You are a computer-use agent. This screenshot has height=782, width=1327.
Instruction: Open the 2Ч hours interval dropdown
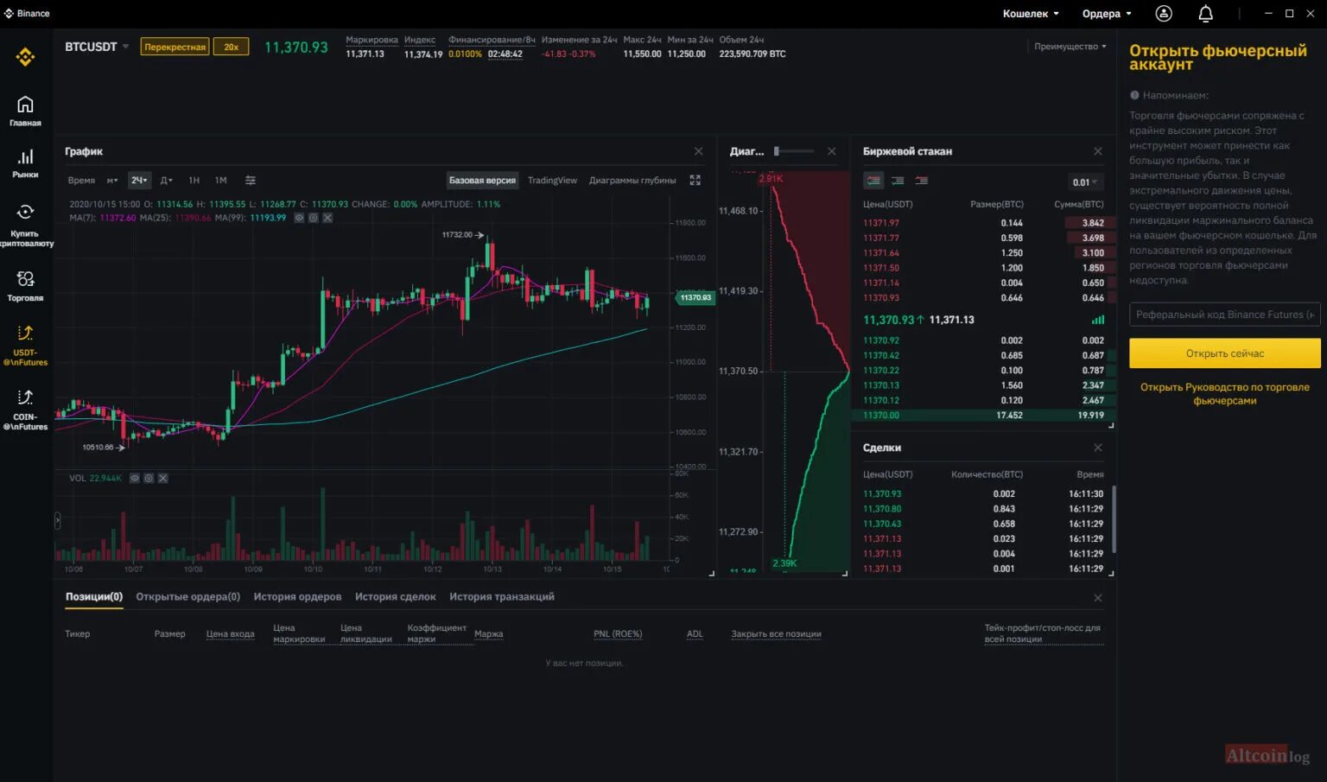pos(139,181)
